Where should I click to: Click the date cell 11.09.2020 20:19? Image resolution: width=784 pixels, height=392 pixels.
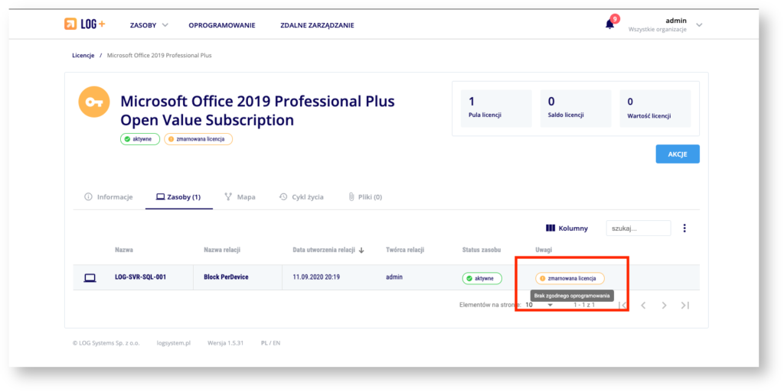pyautogui.click(x=316, y=277)
